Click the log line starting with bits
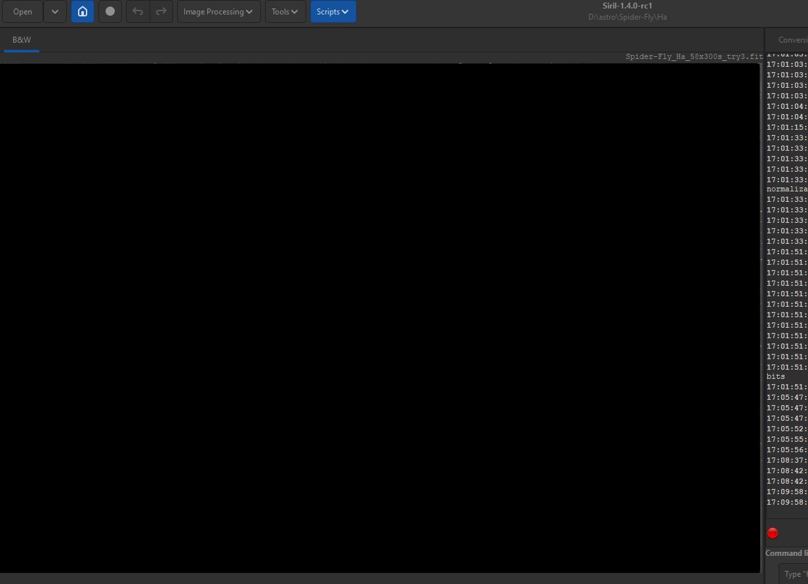This screenshot has width=808, height=584. pyautogui.click(x=776, y=377)
